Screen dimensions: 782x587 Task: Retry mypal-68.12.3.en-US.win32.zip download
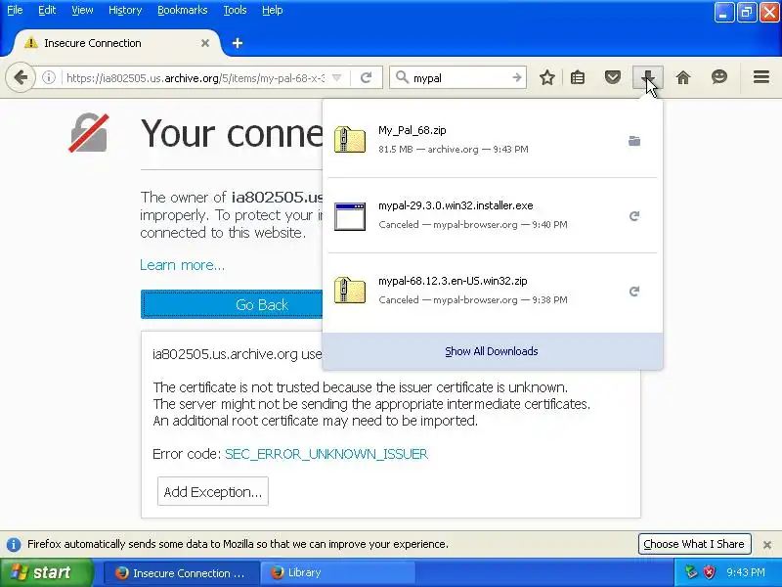[x=634, y=292]
